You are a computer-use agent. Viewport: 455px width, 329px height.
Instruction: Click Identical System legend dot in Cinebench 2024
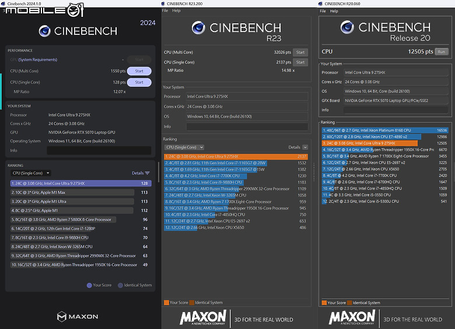(x=120, y=285)
